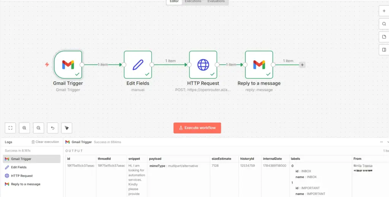Image resolution: width=389 pixels, height=197 pixels.
Task: Click the internalDate value 1784389118000
Action: pos(275,166)
